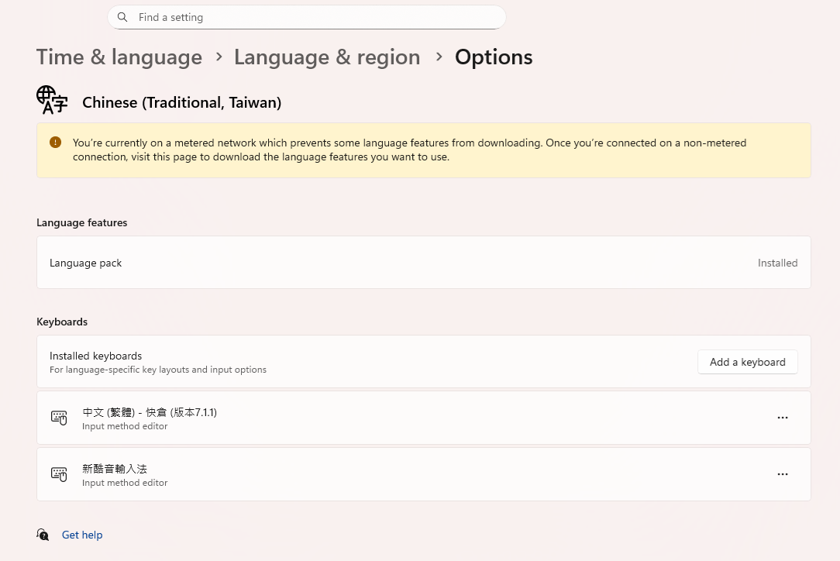Select the Chinese (Traditional, Taiwan) heading
840x561 pixels.
coord(181,102)
